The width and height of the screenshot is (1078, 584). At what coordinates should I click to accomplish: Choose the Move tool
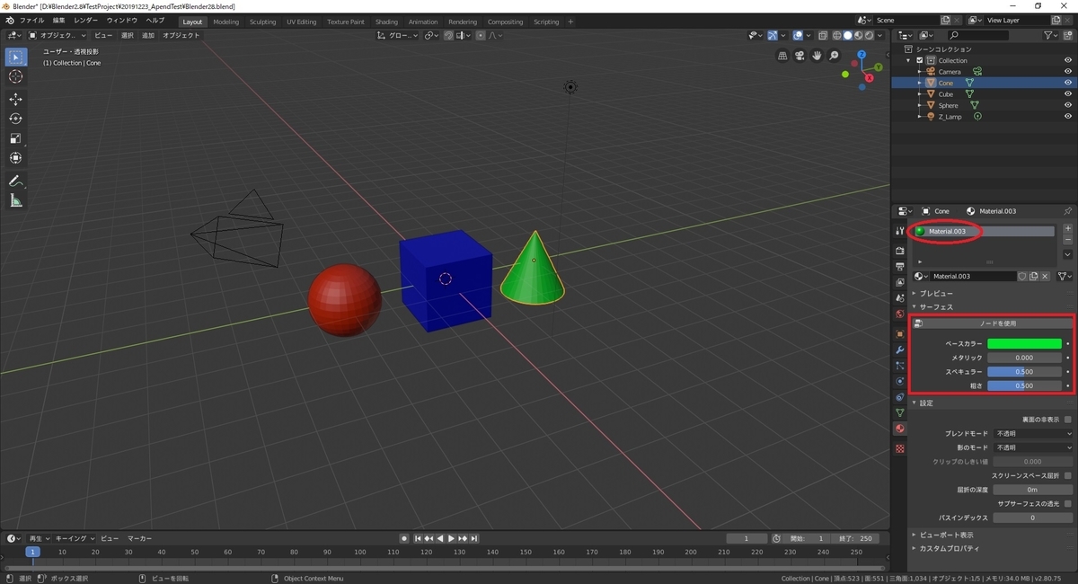click(15, 99)
